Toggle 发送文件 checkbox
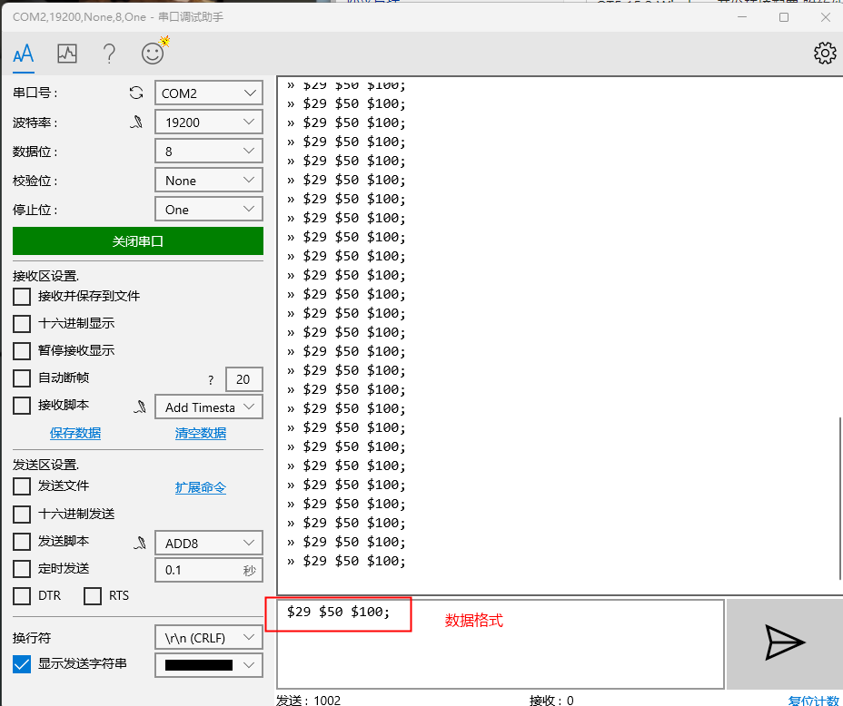This screenshot has width=843, height=706. tap(22, 486)
